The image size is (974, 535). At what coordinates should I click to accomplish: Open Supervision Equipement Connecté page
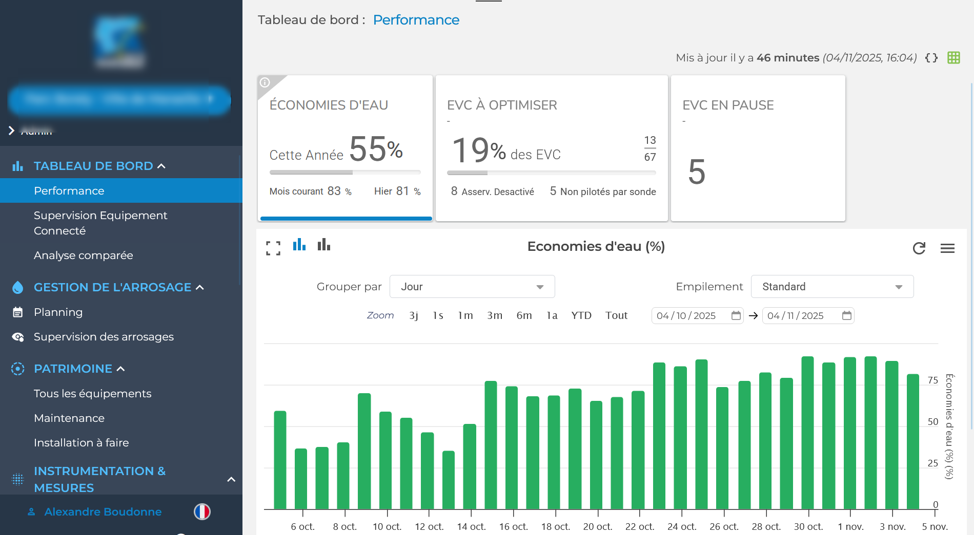(100, 223)
